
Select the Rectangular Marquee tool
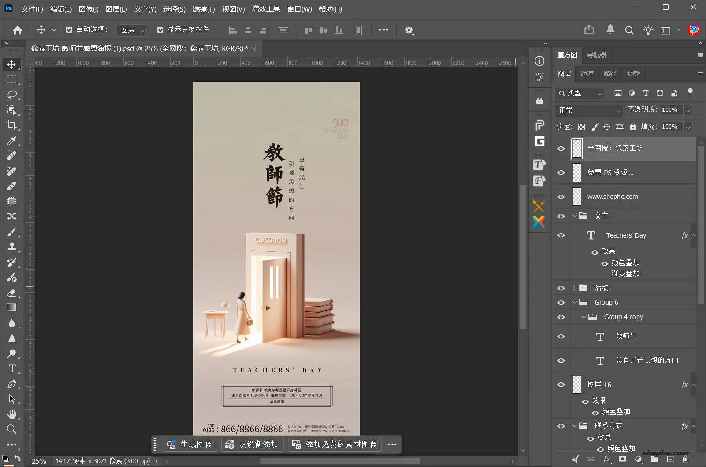coord(12,80)
